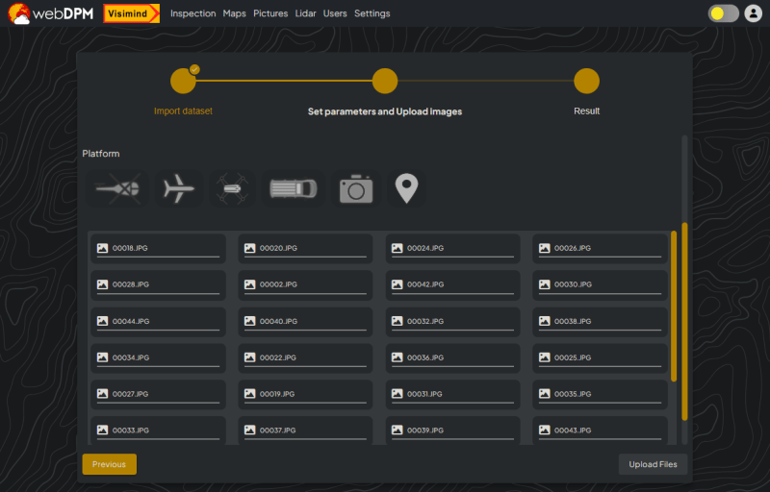Screen dimensions: 770x492
Task: Select the file name 00035.JPG
Action: tap(573, 394)
